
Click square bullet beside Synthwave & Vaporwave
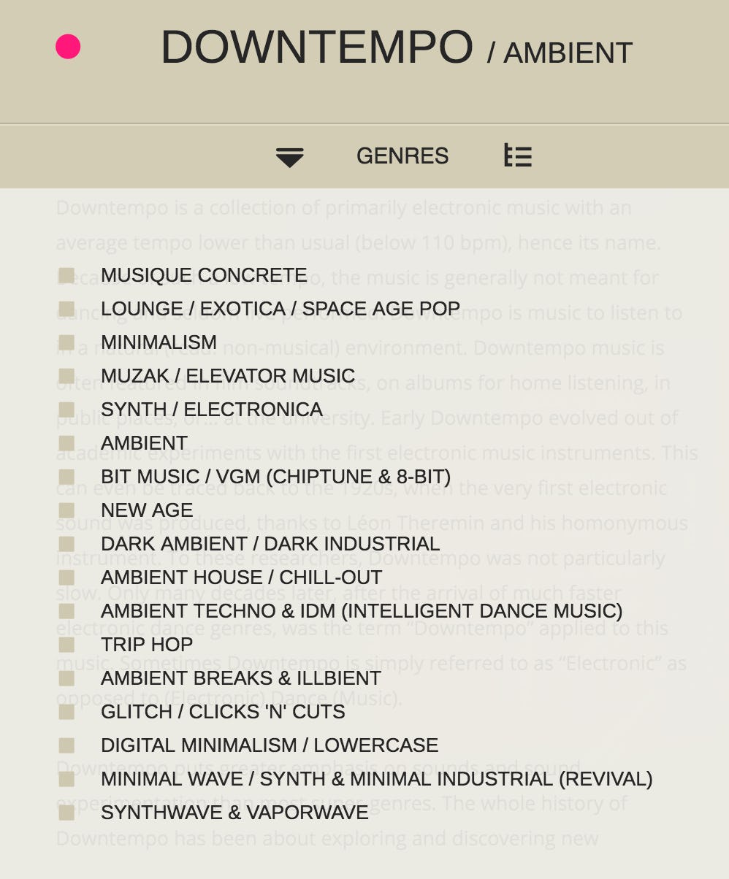pyautogui.click(x=66, y=813)
